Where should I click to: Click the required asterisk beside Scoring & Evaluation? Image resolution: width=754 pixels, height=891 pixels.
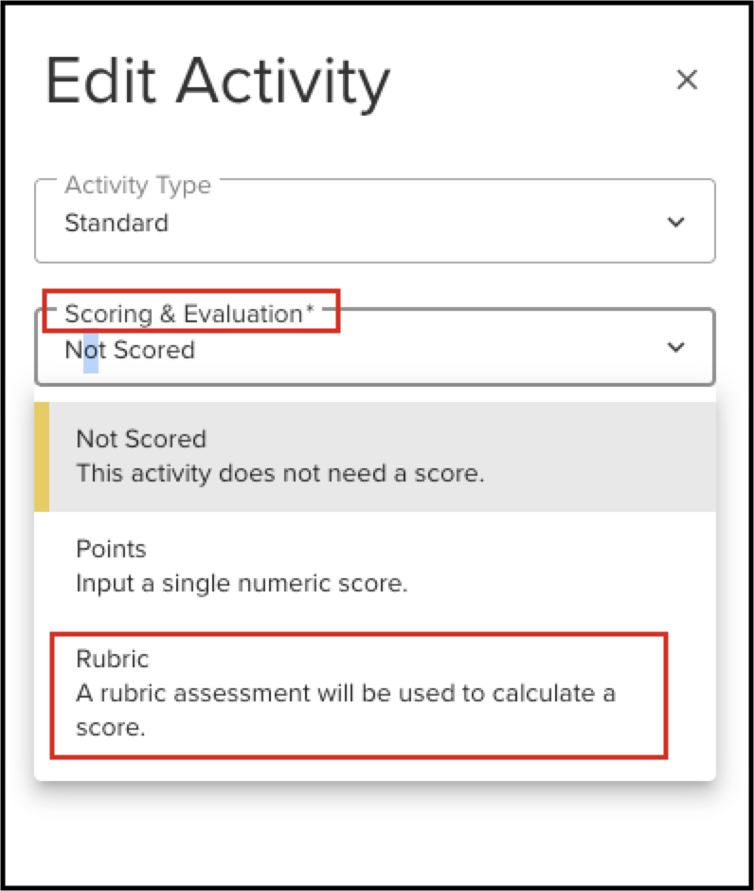coord(310,314)
